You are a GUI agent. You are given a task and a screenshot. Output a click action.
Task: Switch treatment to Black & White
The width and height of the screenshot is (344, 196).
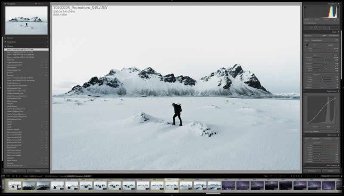tap(333, 35)
